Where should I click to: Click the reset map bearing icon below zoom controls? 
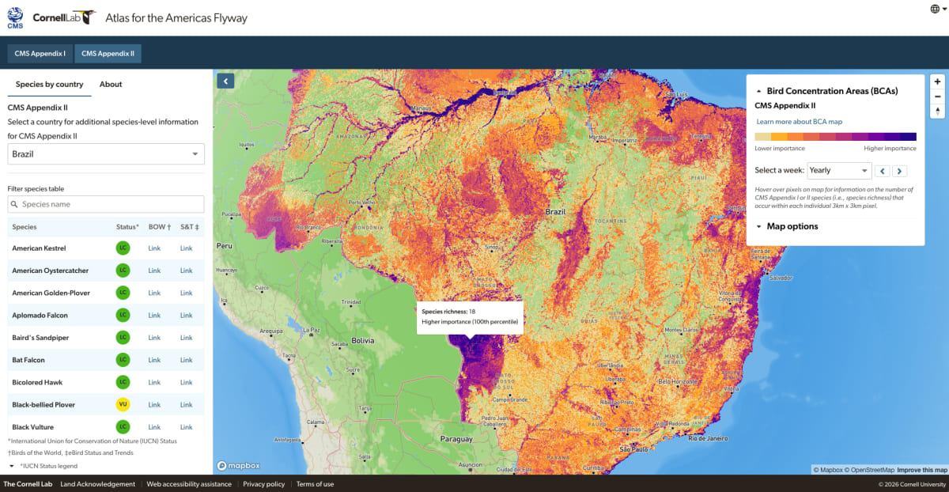936,111
